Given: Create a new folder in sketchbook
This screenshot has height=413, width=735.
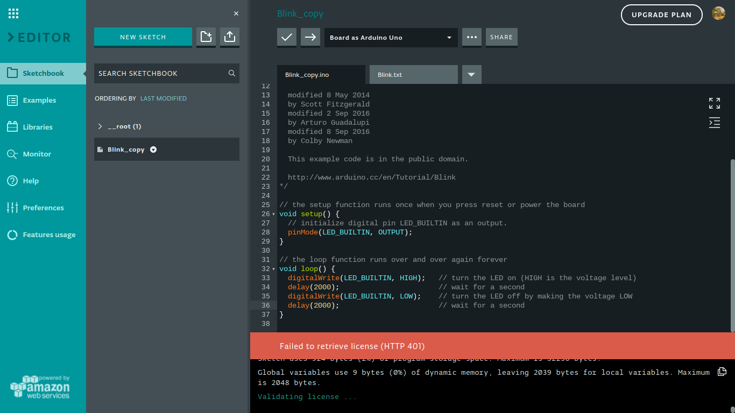Looking at the screenshot, I should coord(206,37).
